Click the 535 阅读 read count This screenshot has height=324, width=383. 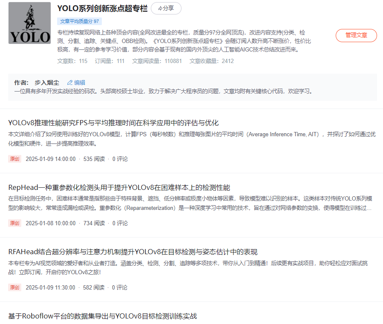94,159
